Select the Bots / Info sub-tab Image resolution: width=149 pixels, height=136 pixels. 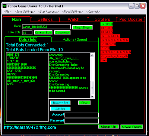(28, 39)
